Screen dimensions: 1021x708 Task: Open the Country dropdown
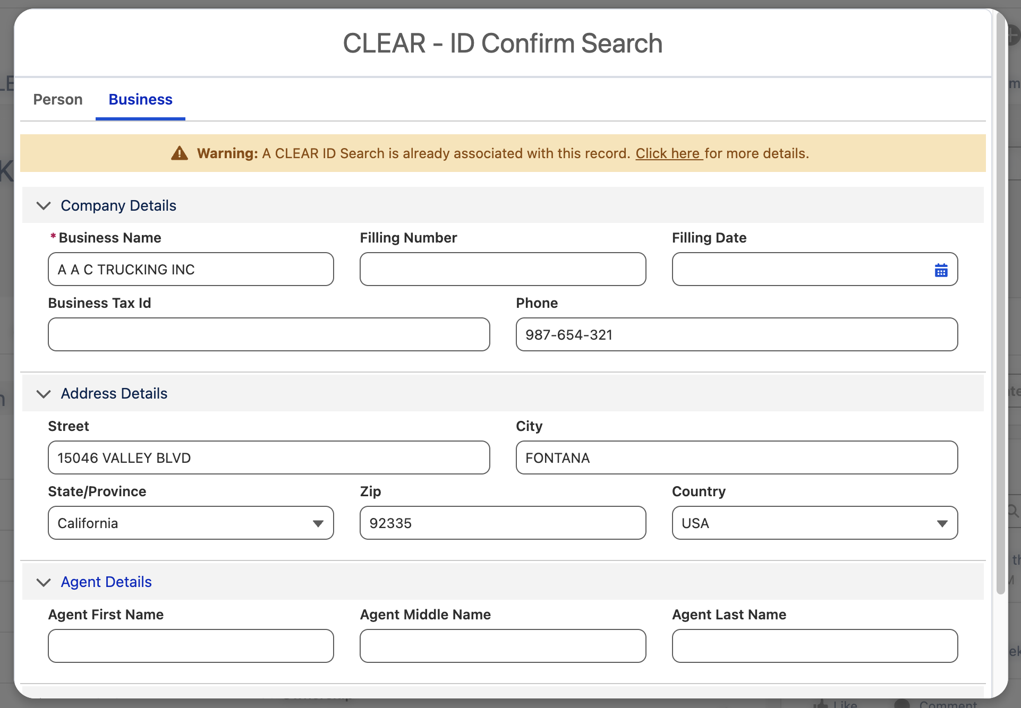point(815,523)
